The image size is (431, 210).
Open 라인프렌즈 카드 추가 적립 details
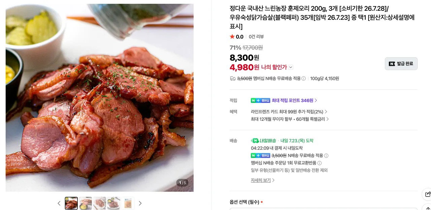pos(289,111)
